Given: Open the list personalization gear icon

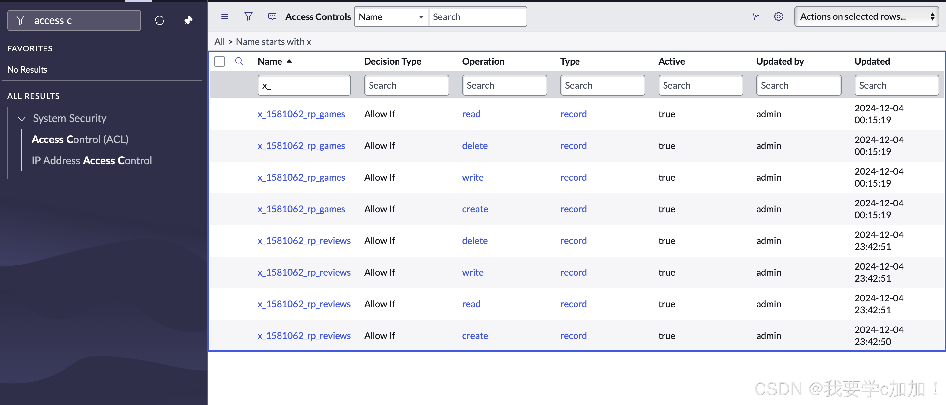Looking at the screenshot, I should 778,16.
